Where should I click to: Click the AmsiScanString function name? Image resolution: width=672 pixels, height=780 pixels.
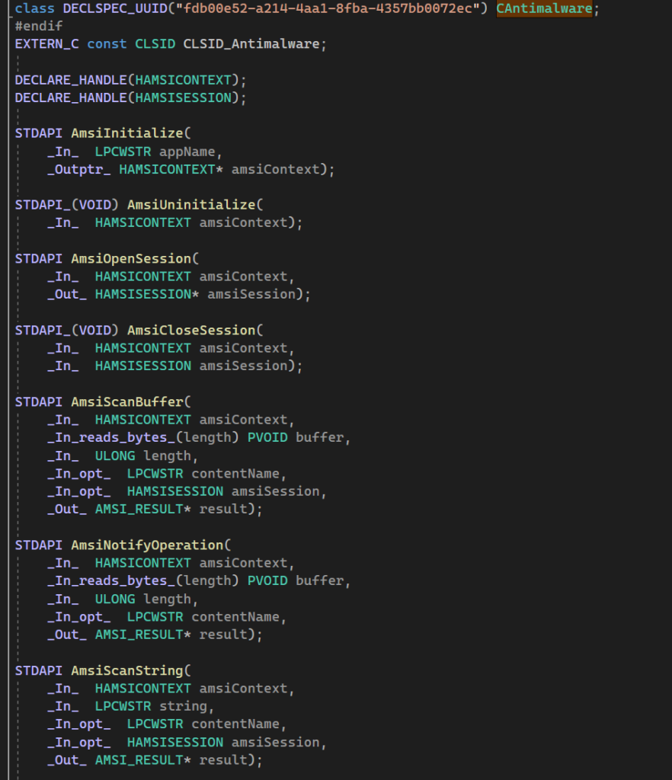127,670
